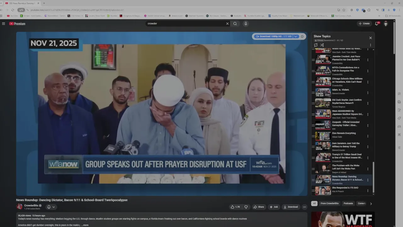Image resolution: width=403 pixels, height=227 pixels.
Task: Close the Show Topics playlist panel
Action: pyautogui.click(x=371, y=38)
